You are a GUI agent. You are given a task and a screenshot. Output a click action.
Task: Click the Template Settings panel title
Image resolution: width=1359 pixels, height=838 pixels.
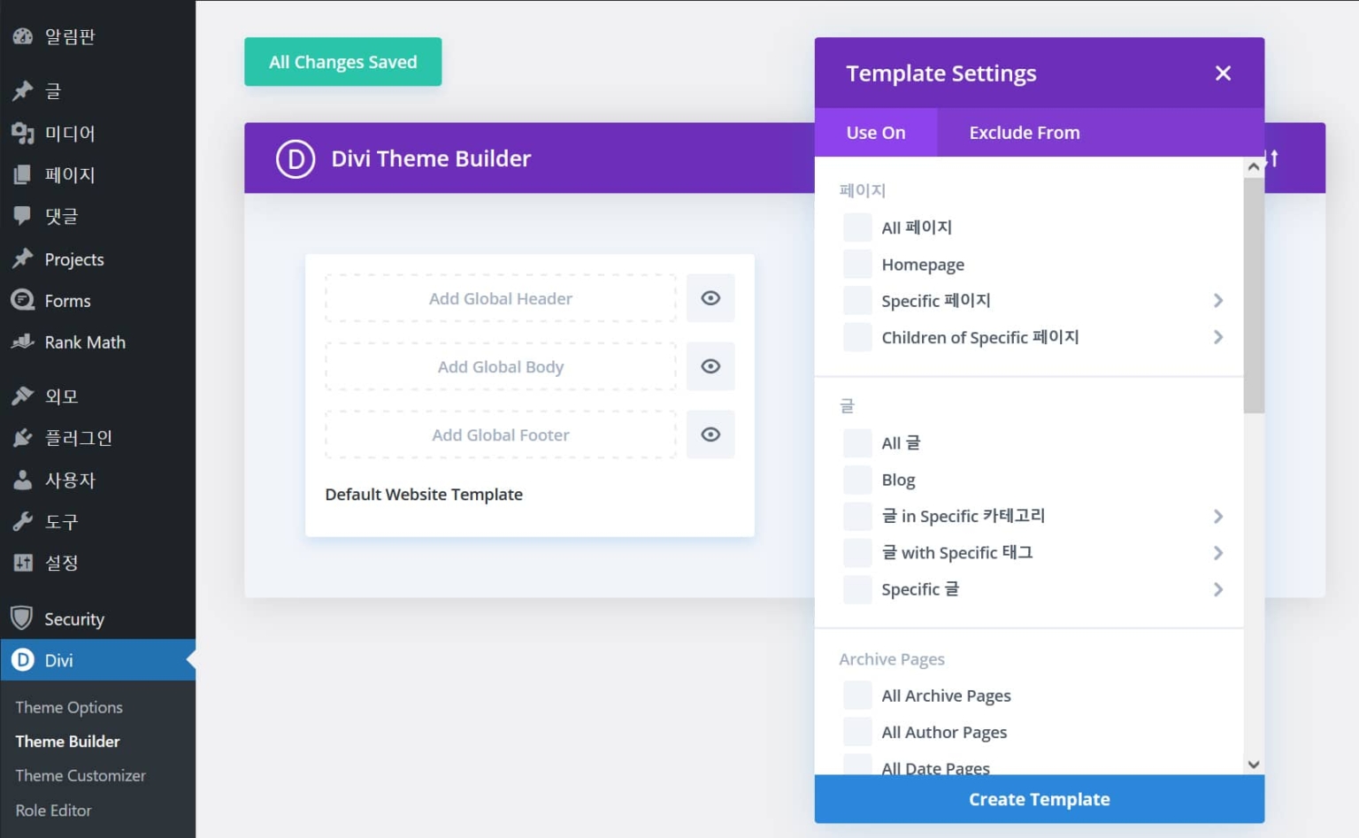point(941,73)
